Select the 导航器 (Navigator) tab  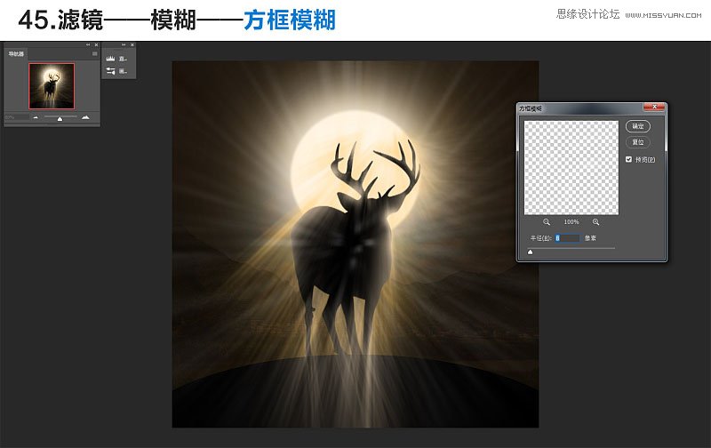pos(16,54)
